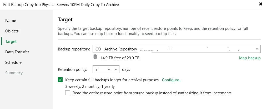Click the retention policy number field
Screen dimensions: 262x109
tap(99, 70)
